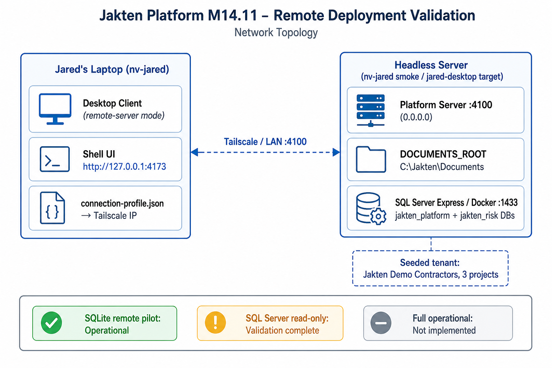Click the Validation complete text

[x=282, y=331]
